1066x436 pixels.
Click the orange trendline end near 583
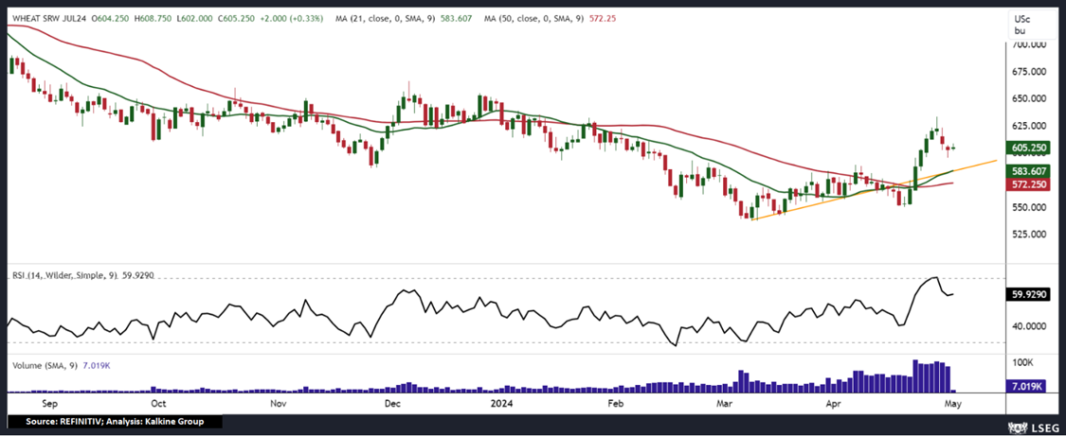click(996, 160)
